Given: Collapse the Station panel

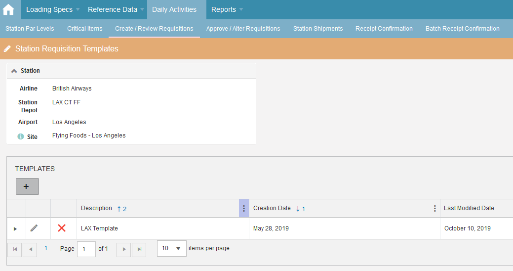Looking at the screenshot, I should (x=14, y=71).
